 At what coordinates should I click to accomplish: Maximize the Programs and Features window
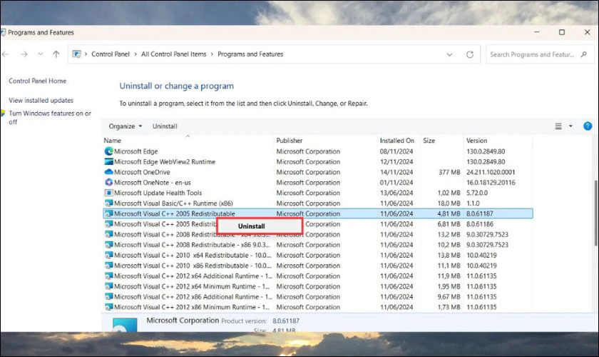click(562, 32)
